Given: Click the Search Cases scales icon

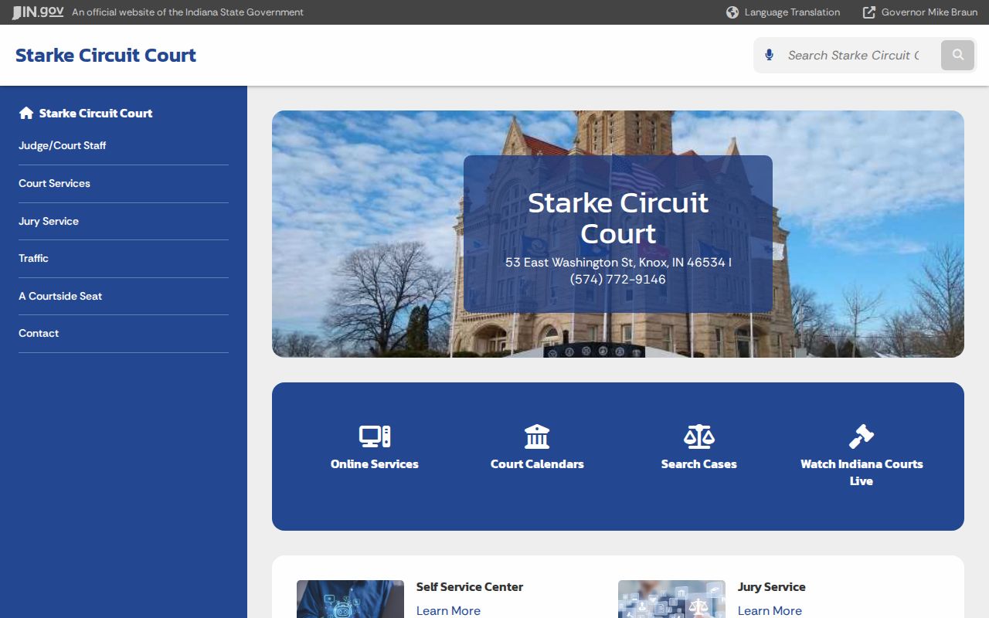Looking at the screenshot, I should click(x=699, y=436).
